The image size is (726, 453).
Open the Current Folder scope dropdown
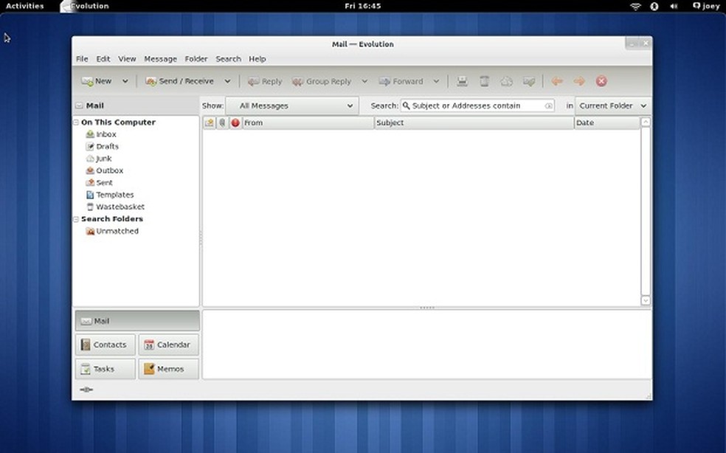612,106
